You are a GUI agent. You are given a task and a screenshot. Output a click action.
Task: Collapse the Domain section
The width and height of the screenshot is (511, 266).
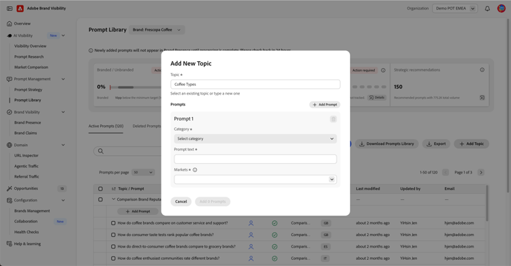click(63, 145)
